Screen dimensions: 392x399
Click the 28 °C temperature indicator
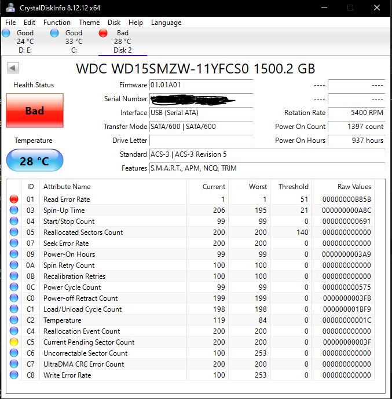34,161
